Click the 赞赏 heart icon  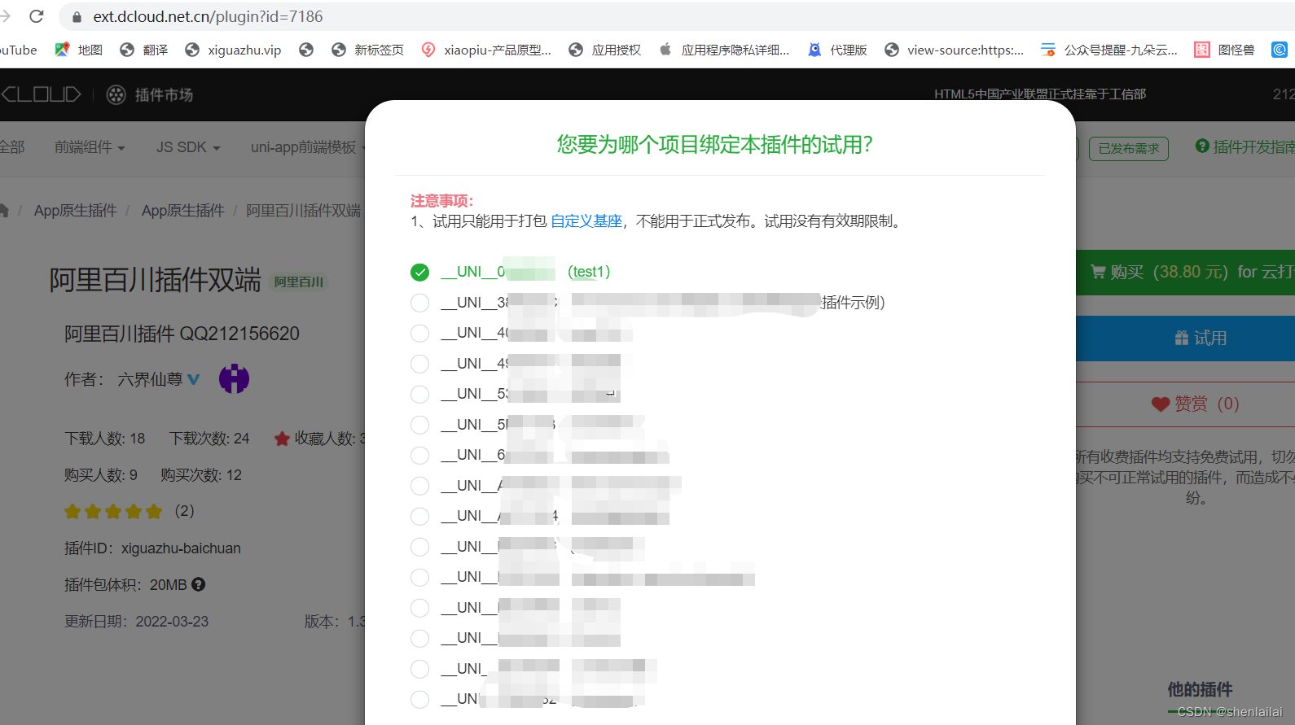click(x=1161, y=404)
